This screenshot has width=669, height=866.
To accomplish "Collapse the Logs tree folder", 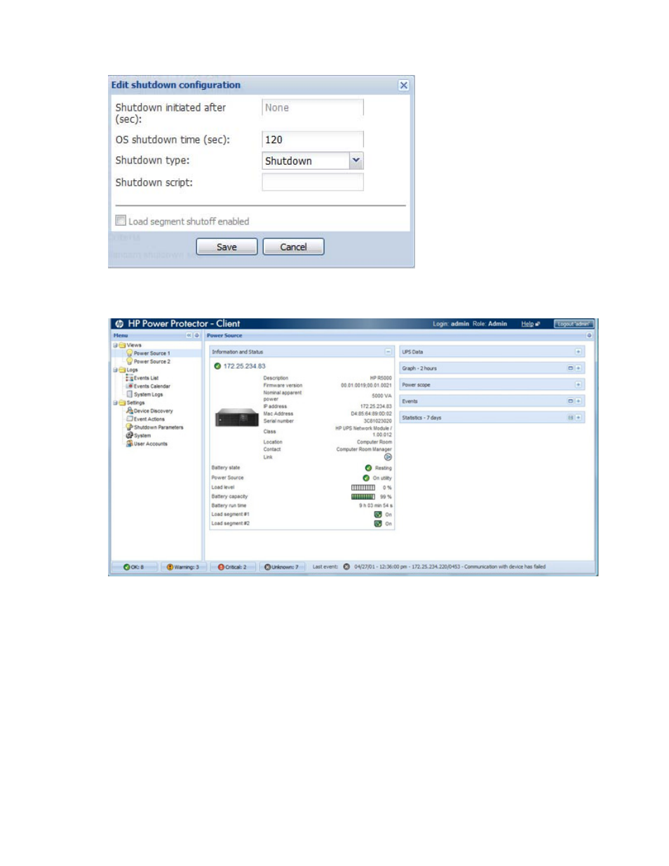I will pos(115,370).
